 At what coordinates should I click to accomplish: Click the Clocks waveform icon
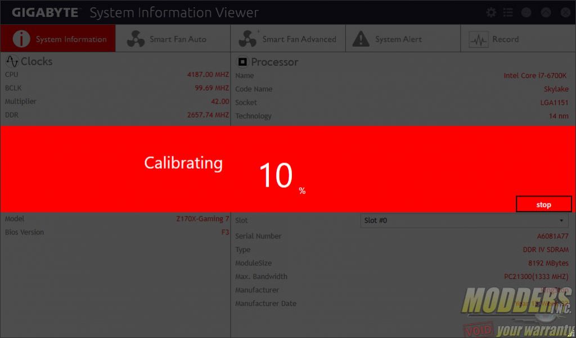click(12, 61)
